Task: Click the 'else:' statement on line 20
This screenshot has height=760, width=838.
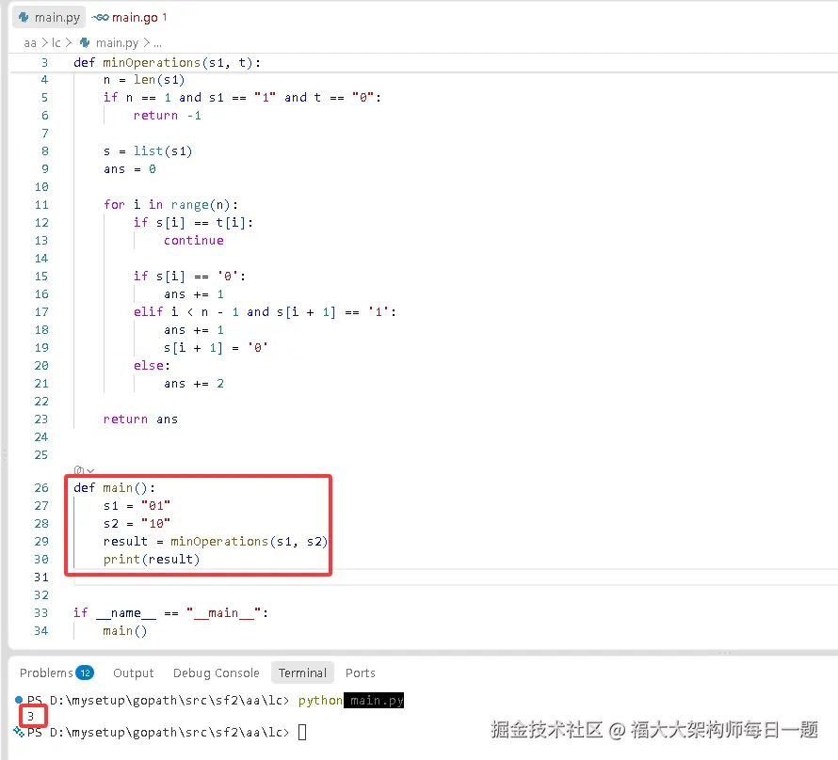Action: (152, 366)
